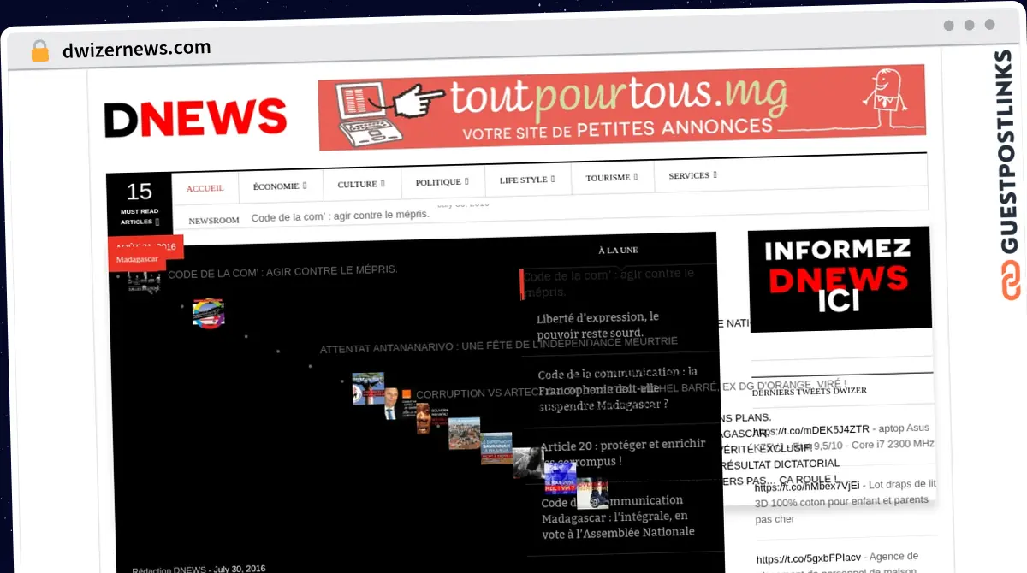Select the À LA UNE tab
The height and width of the screenshot is (573, 1027).
(x=618, y=250)
